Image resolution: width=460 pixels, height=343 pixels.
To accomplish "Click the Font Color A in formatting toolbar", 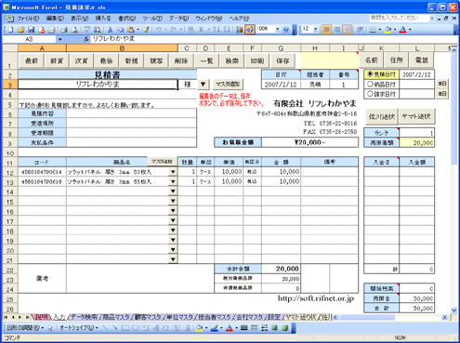I will (402, 30).
